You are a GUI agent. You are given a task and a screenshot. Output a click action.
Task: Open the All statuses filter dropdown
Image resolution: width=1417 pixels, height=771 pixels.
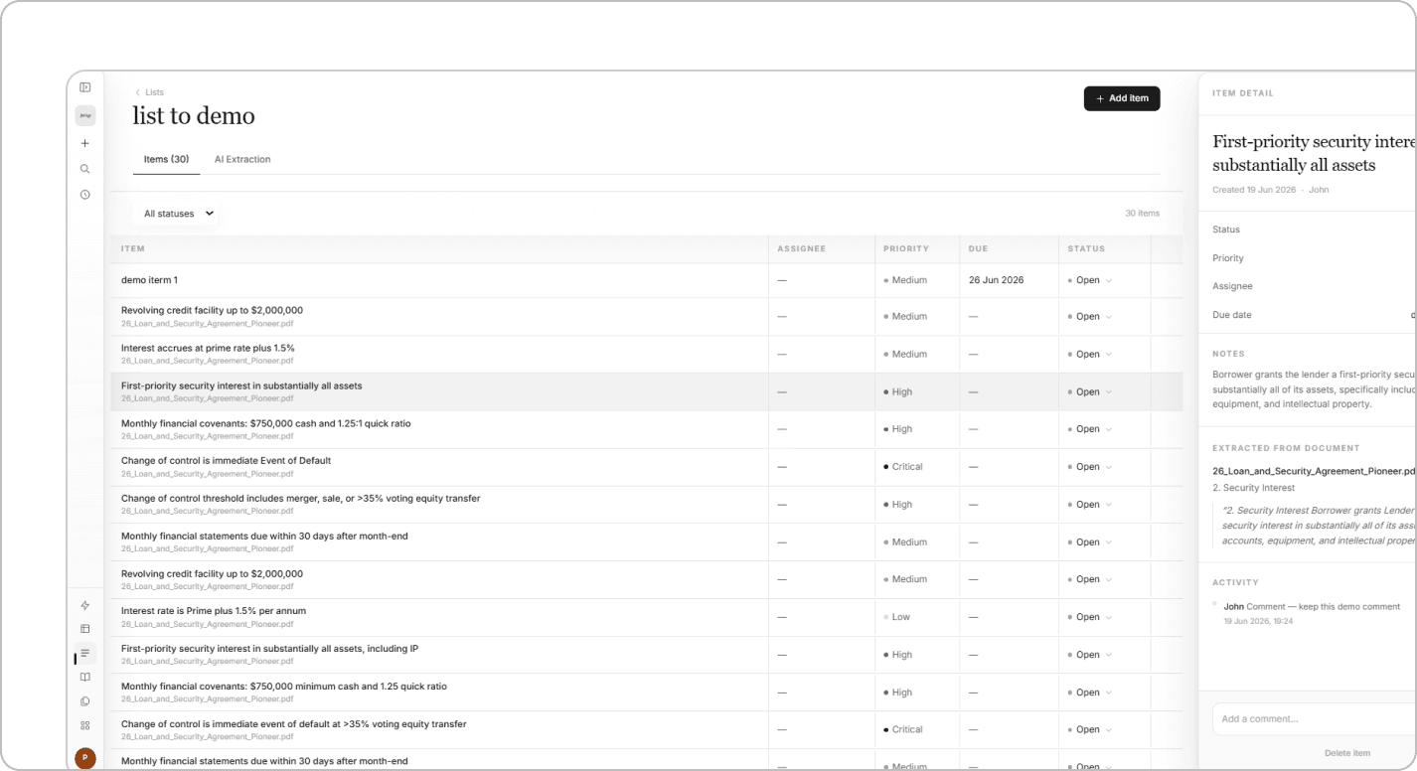179,214
